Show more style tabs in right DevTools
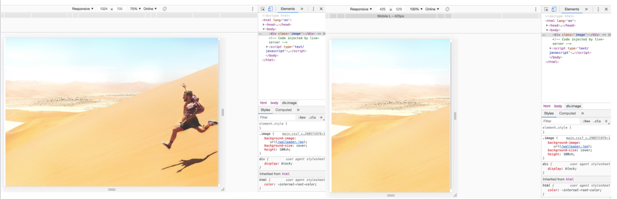Viewport: 617px width, 199px height. [x=582, y=114]
